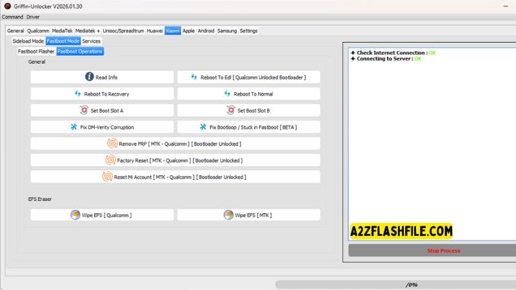Open the Command menu
Viewport: 516px width, 290px height.
point(12,17)
